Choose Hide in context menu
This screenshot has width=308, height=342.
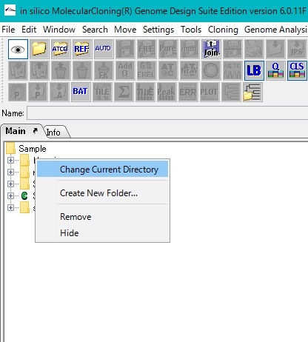pos(102,233)
